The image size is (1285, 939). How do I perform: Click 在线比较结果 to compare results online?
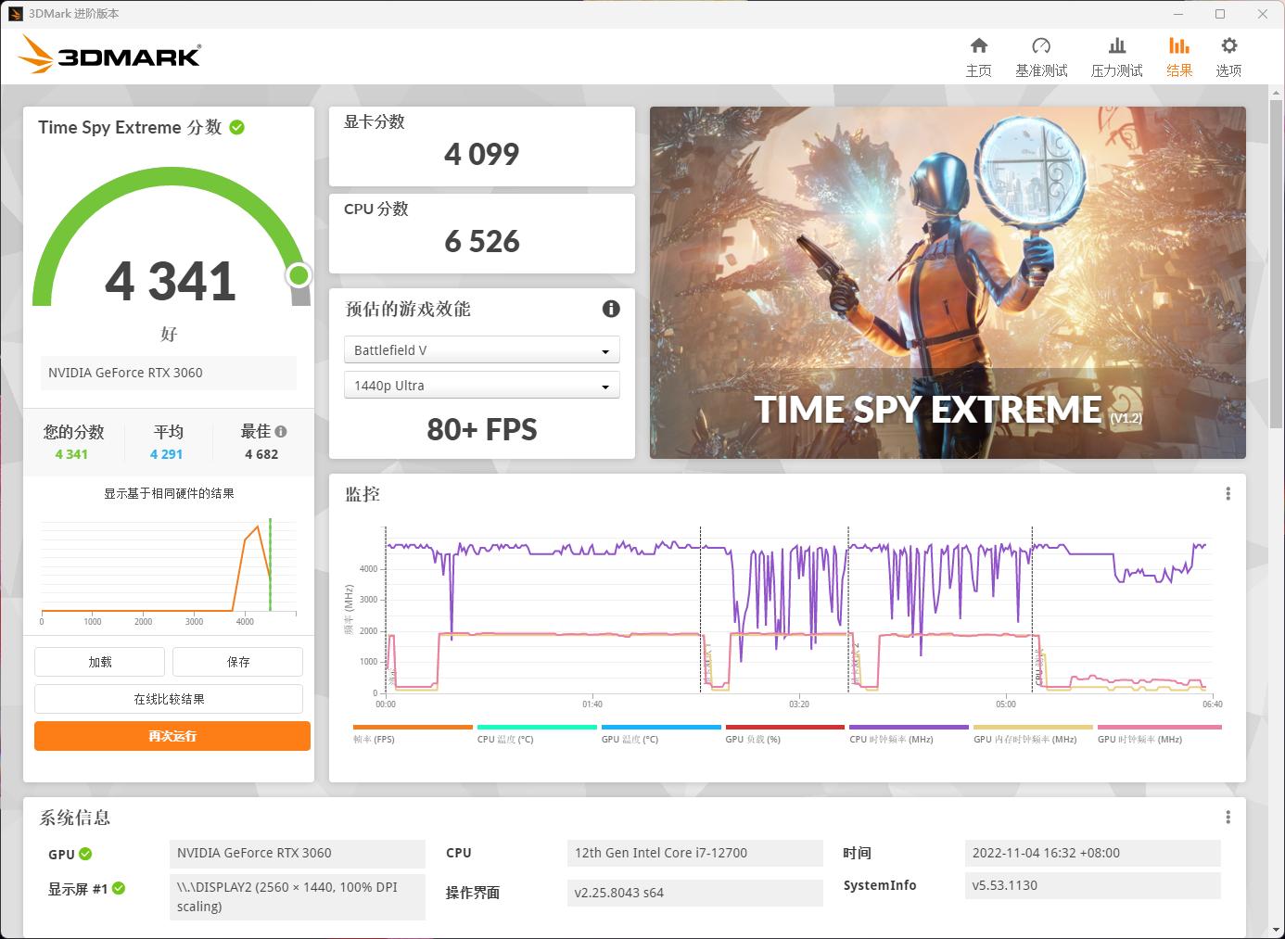point(168,698)
